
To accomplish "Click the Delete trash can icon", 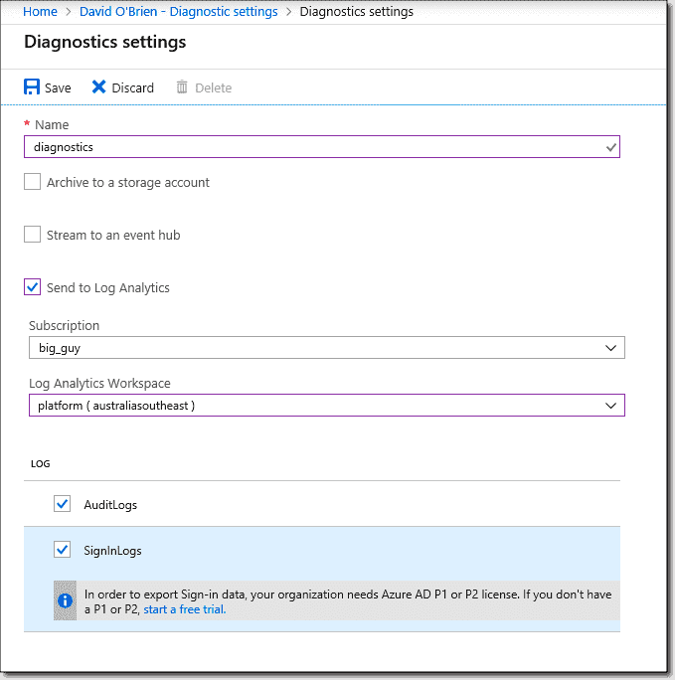I will (x=182, y=87).
